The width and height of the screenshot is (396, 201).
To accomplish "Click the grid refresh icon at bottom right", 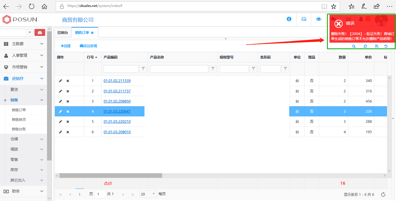I will (x=383, y=194).
